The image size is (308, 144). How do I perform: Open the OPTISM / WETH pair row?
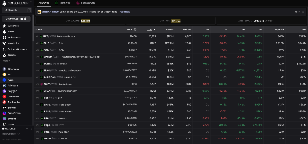point(171,57)
